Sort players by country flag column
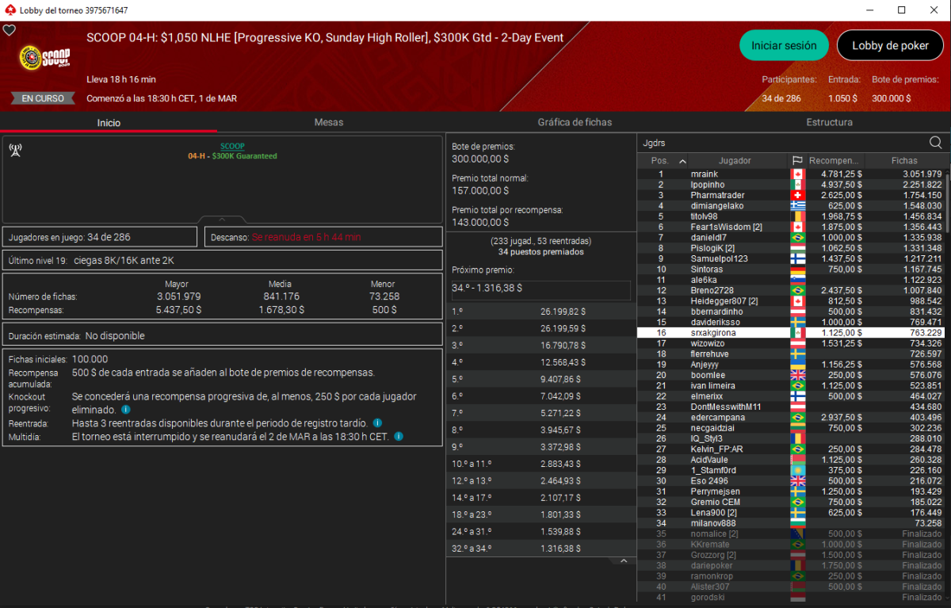This screenshot has width=951, height=608. [796, 160]
